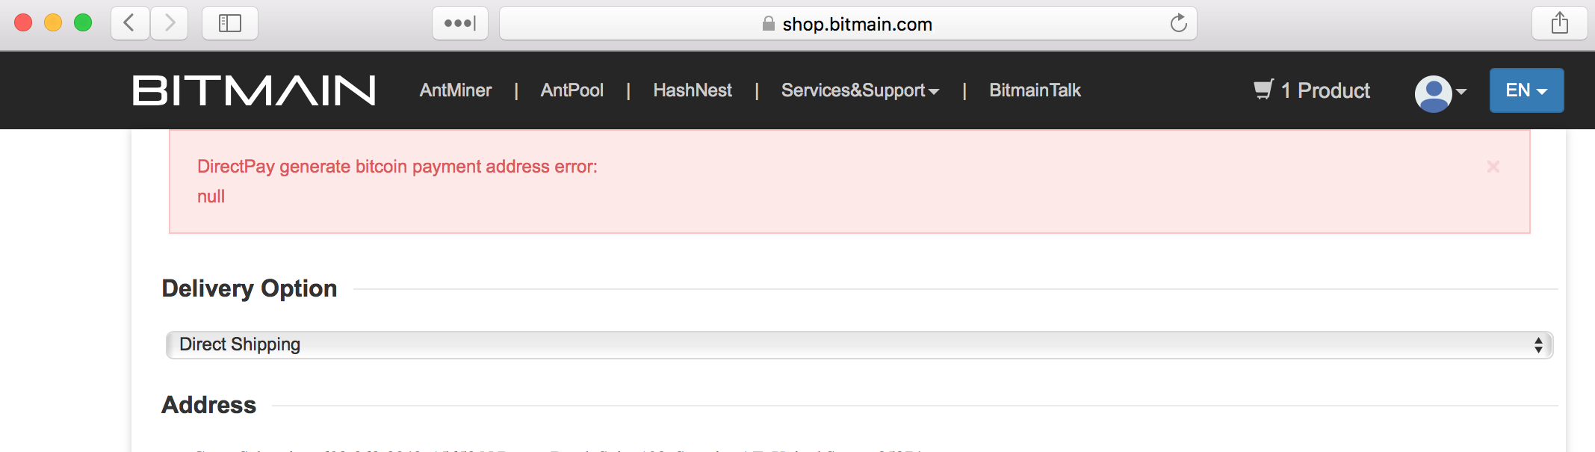Open the shopping cart icon
Screen dimensions: 1595x452
(x=1263, y=90)
